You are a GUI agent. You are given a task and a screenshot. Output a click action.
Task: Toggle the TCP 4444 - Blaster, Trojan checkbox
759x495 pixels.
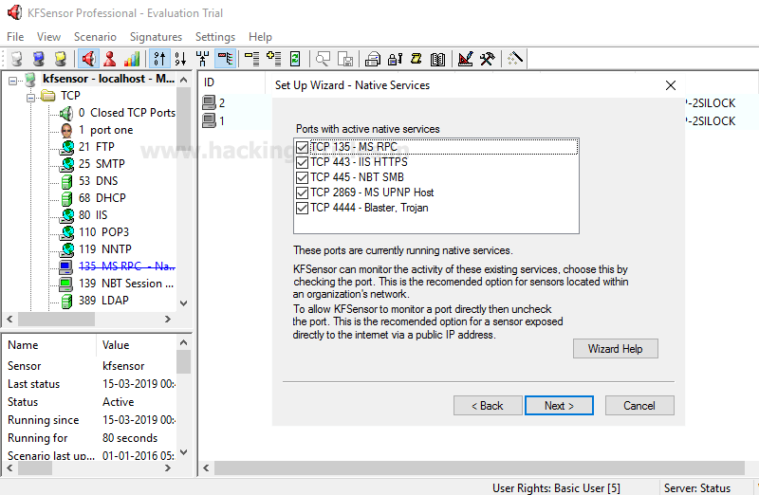pos(302,208)
